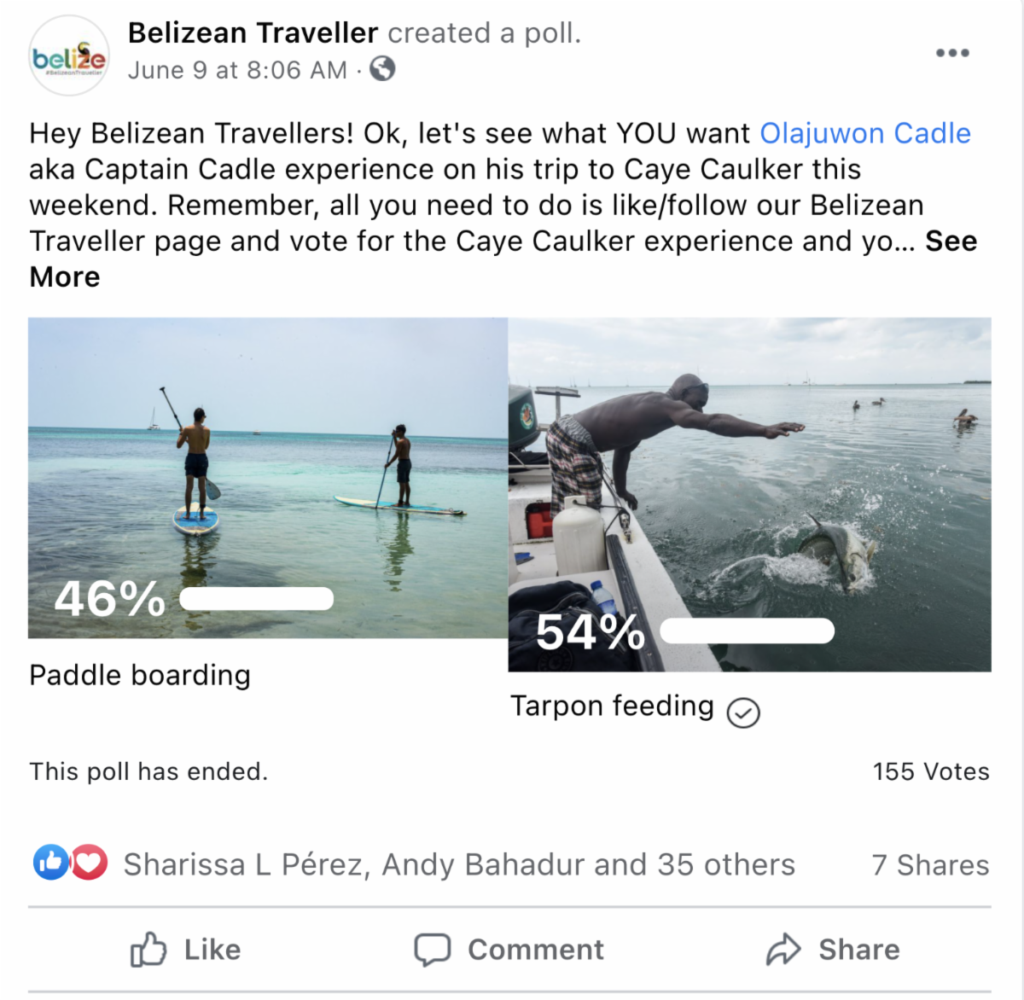1024x1000 pixels.
Task: Click the Share arrow icon
Action: point(783,949)
